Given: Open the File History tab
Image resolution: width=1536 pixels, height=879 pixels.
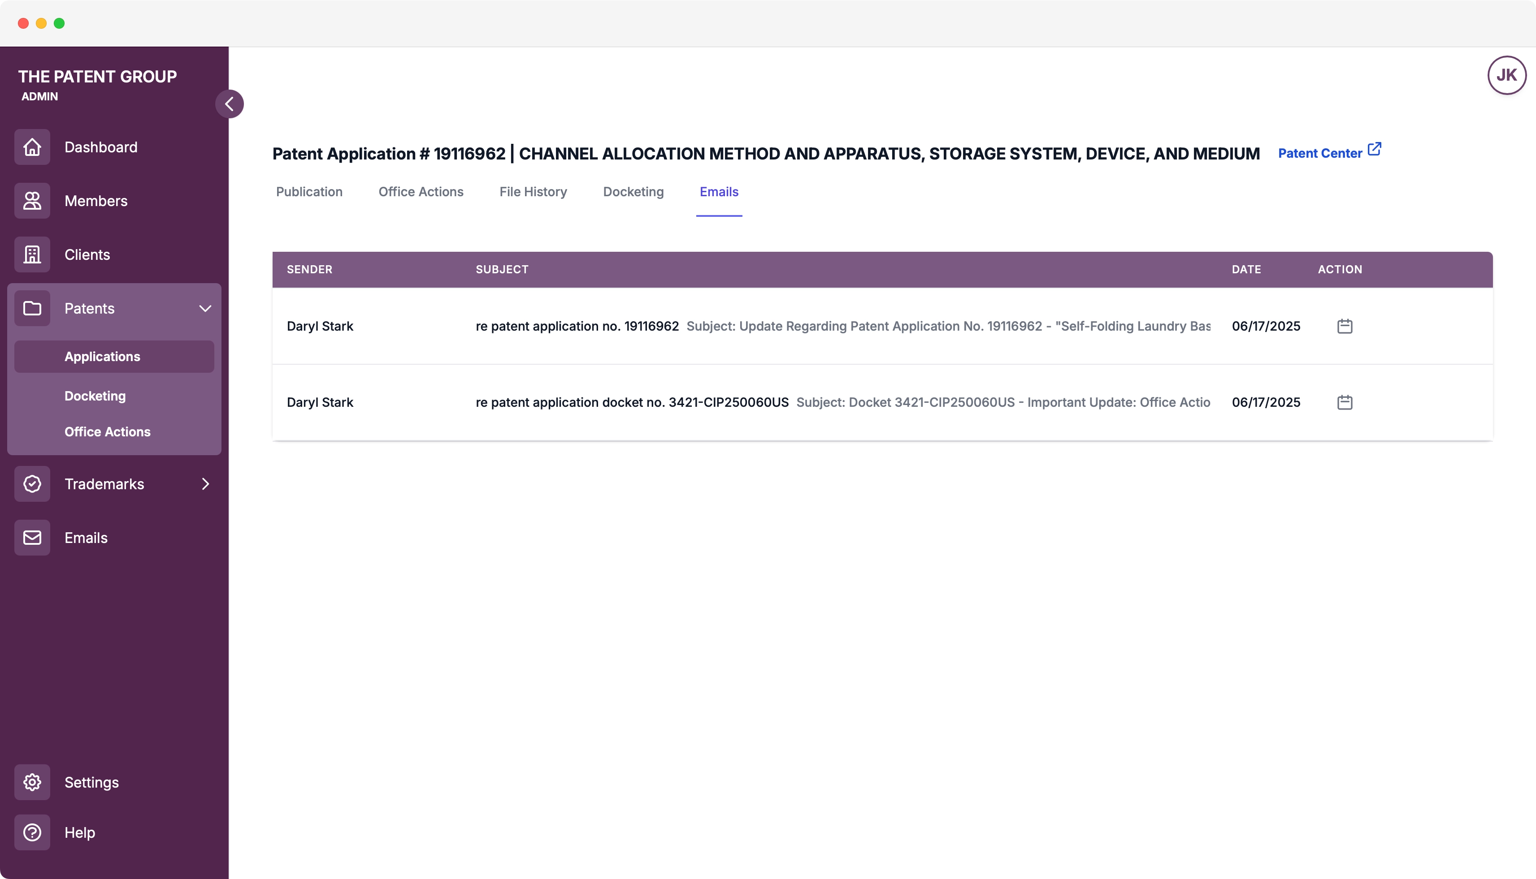Looking at the screenshot, I should click(534, 191).
